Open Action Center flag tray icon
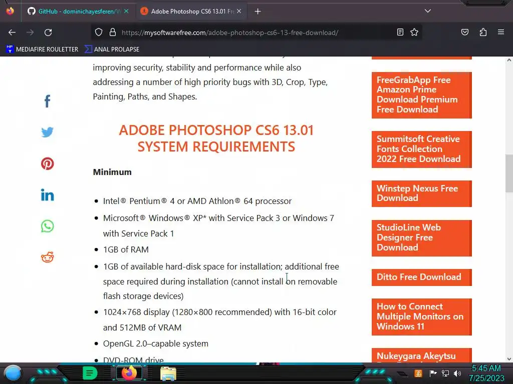Screen dimensions: 513x384 [x=433, y=373]
